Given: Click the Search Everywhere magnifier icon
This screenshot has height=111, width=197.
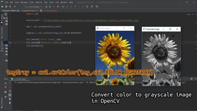Looking at the screenshot, I should point(97,6).
